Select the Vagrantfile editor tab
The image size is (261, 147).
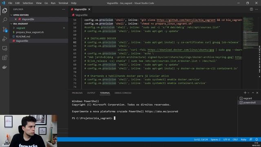click(x=81, y=9)
